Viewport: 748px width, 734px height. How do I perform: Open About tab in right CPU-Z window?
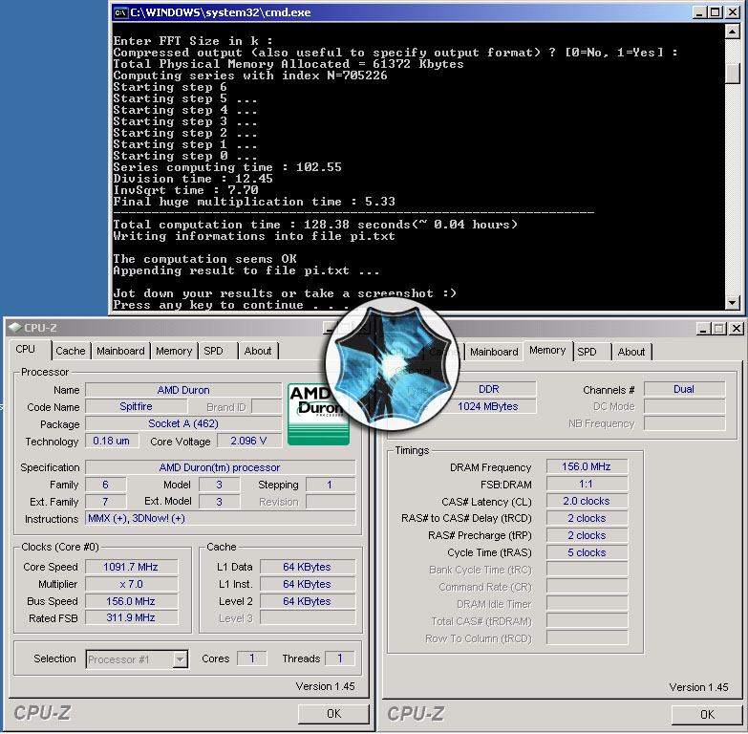pos(631,352)
